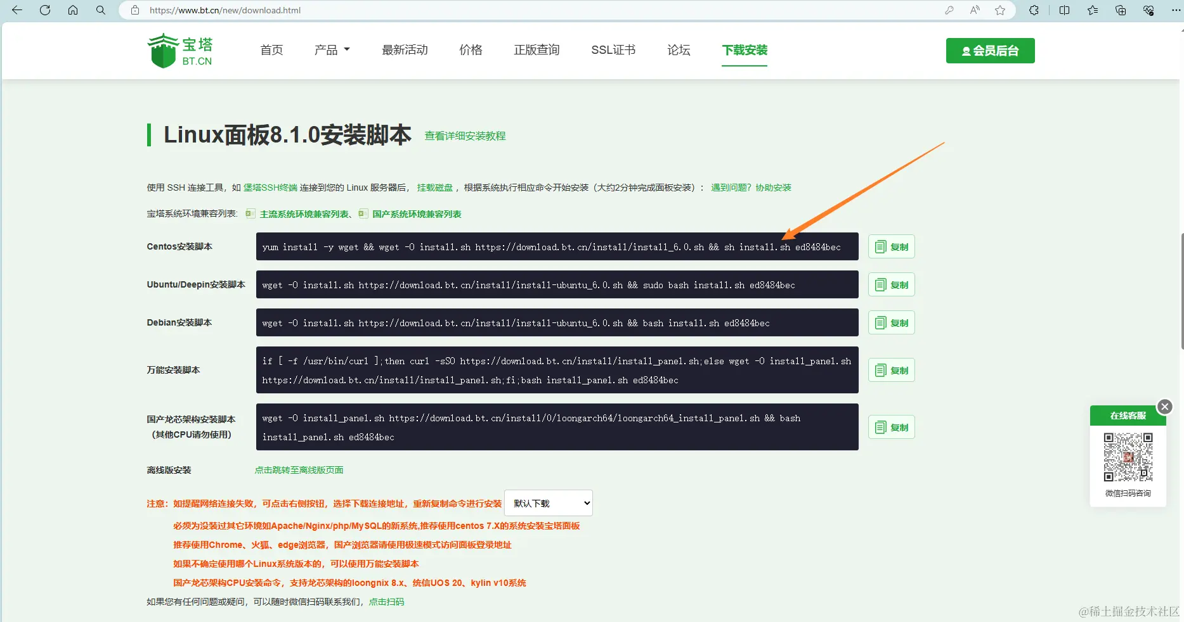Open the 主流系统环境兼容列表 link
Image resolution: width=1184 pixels, height=622 pixels.
click(304, 214)
